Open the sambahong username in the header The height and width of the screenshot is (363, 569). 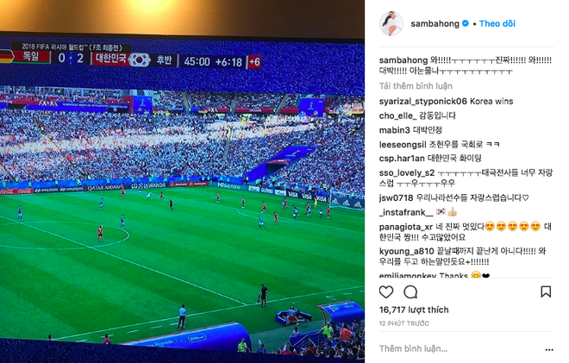tap(435, 23)
